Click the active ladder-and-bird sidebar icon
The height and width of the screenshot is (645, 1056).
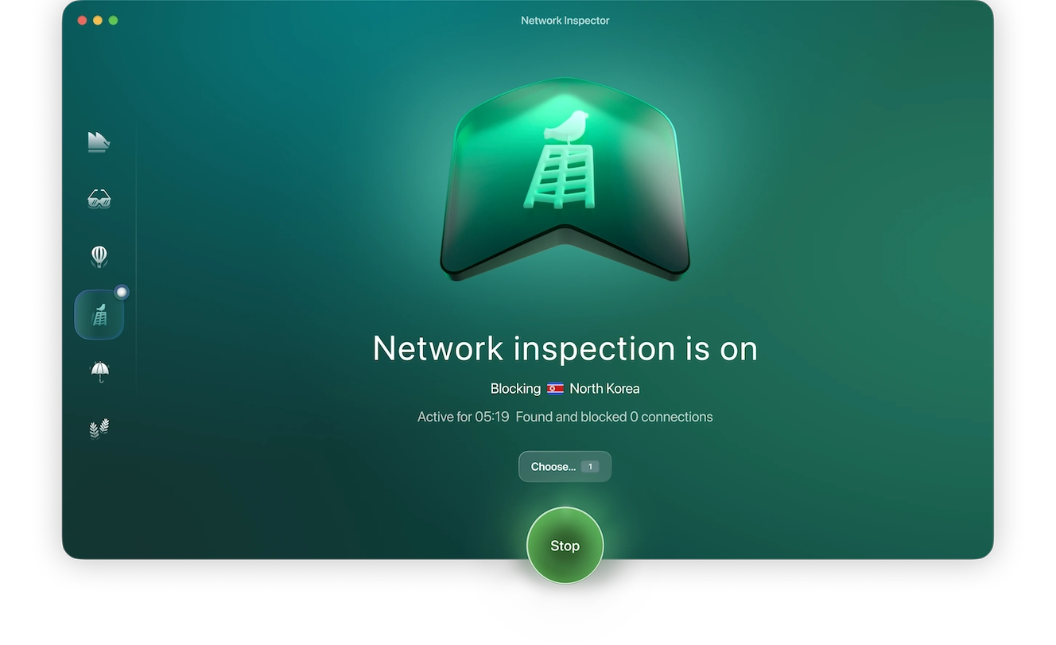[x=99, y=314]
